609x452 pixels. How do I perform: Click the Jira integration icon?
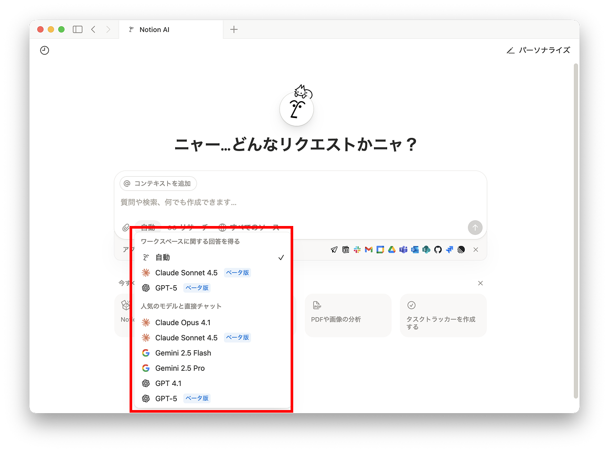point(450,250)
